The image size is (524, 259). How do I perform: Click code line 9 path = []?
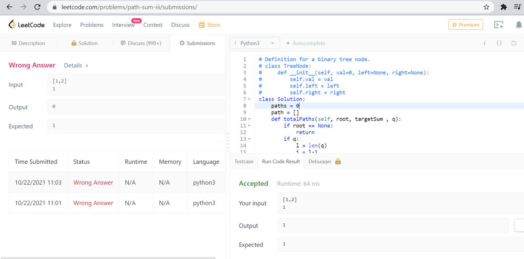pyautogui.click(x=285, y=112)
